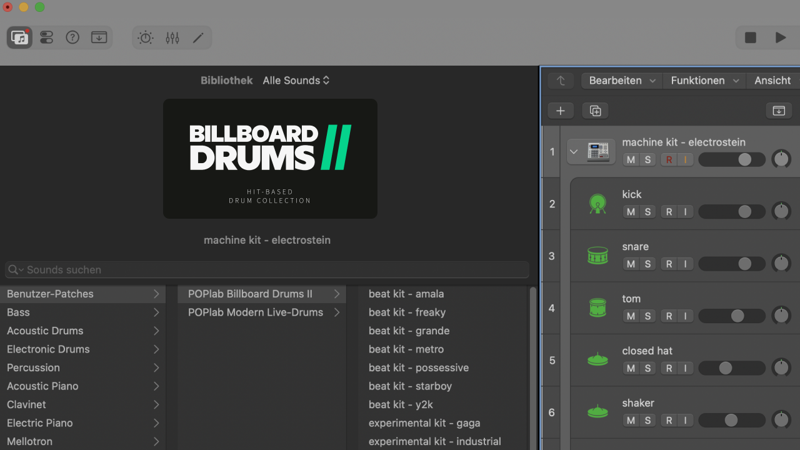Screen dimensions: 800x450
Task: Mute the machine kit - electrostein track
Action: coord(631,159)
